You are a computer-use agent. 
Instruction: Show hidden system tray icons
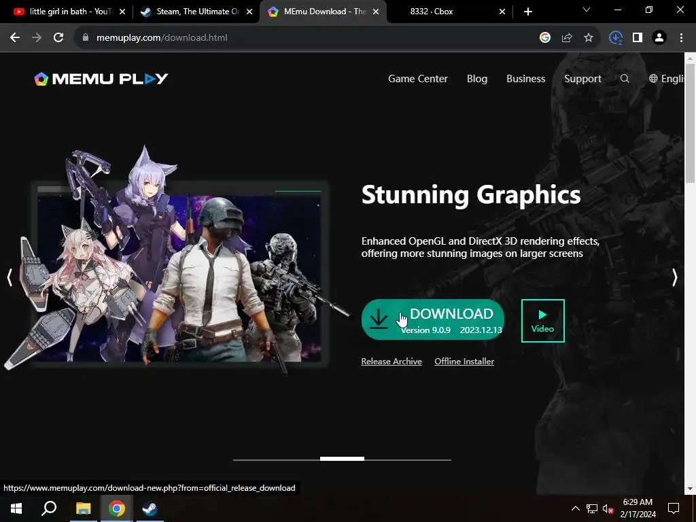tap(575, 508)
